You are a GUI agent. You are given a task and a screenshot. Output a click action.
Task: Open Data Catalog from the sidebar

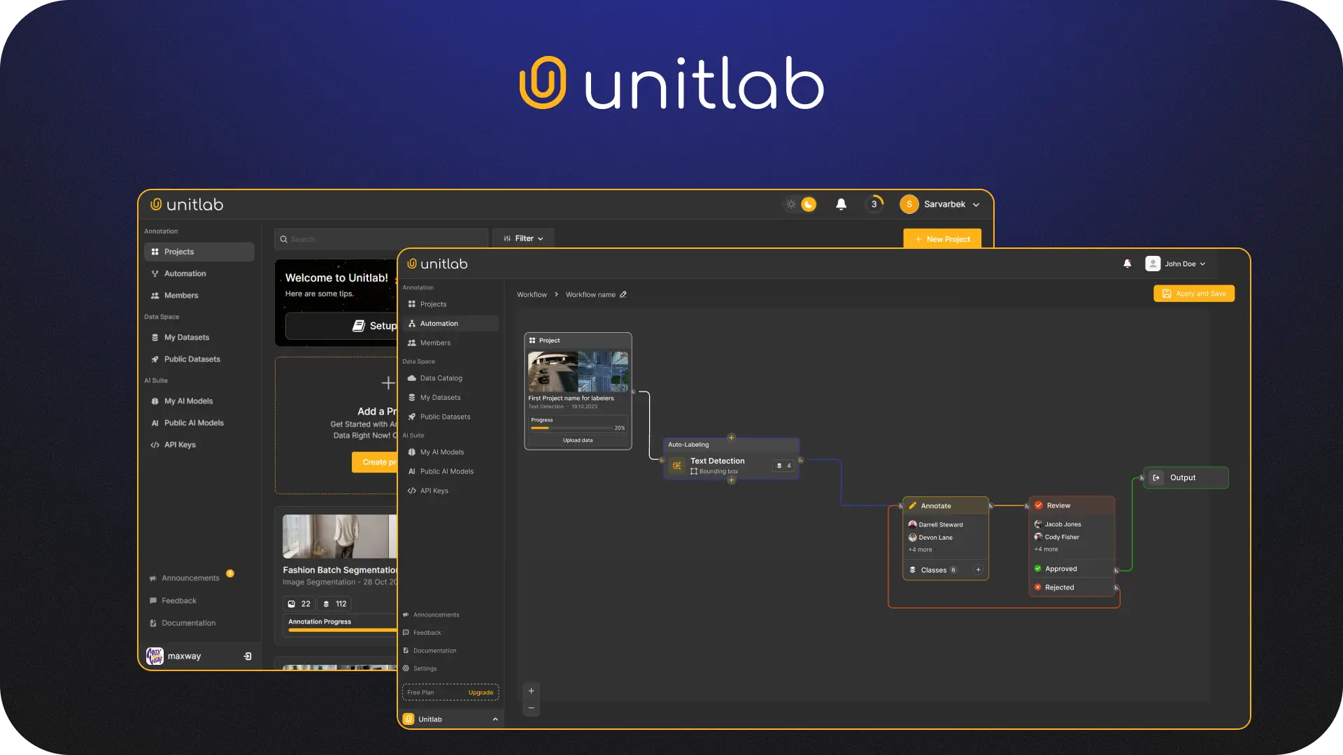(x=439, y=377)
